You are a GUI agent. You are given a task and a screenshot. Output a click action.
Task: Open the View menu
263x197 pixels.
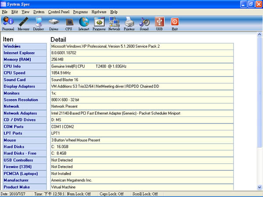[25, 12]
